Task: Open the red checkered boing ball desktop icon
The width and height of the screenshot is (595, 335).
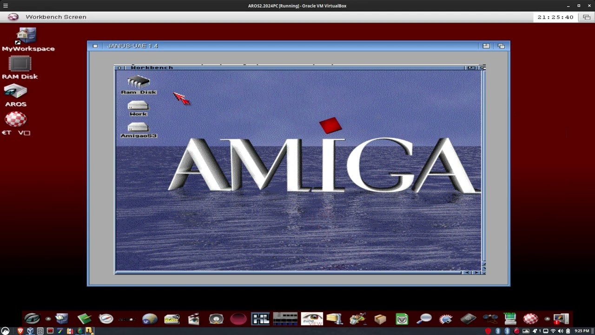Action: [16, 120]
